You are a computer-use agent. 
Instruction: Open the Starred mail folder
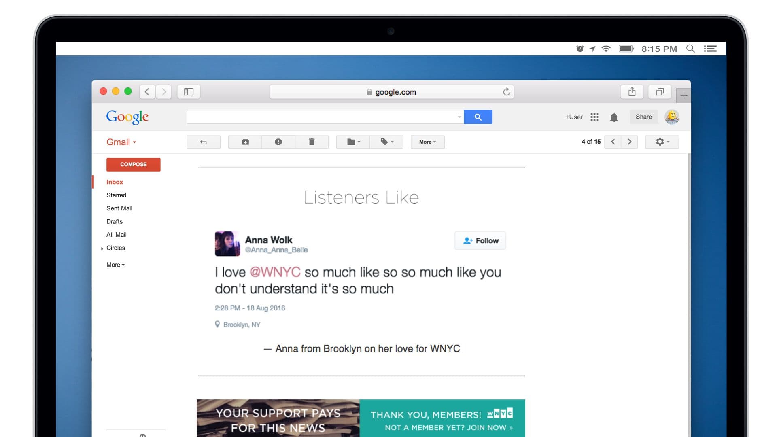(116, 195)
